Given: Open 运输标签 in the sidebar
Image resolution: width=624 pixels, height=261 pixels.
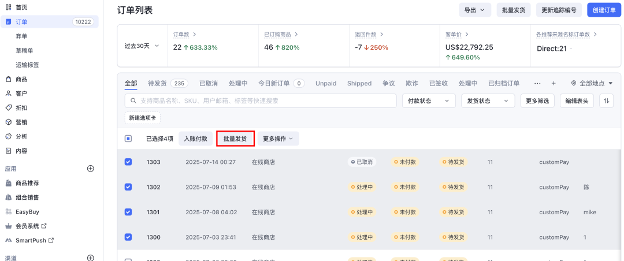Looking at the screenshot, I should click(27, 65).
